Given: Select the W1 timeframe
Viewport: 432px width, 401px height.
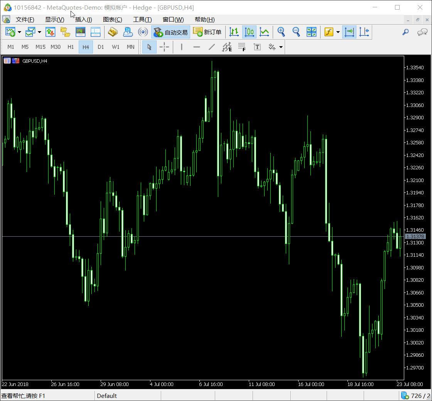Looking at the screenshot, I should [x=116, y=47].
